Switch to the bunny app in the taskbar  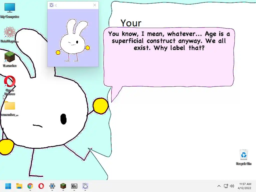pos(85,186)
